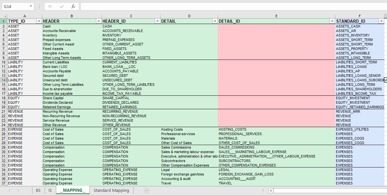Add a new sheet with plus icon
Screen dimensions: 387x195
[147, 191]
